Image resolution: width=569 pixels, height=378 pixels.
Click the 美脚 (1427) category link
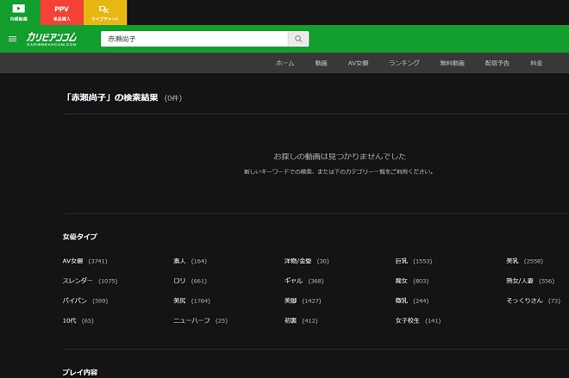pyautogui.click(x=302, y=301)
